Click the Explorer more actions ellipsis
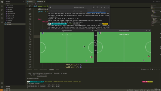This screenshot has width=161, height=91. (23, 2)
